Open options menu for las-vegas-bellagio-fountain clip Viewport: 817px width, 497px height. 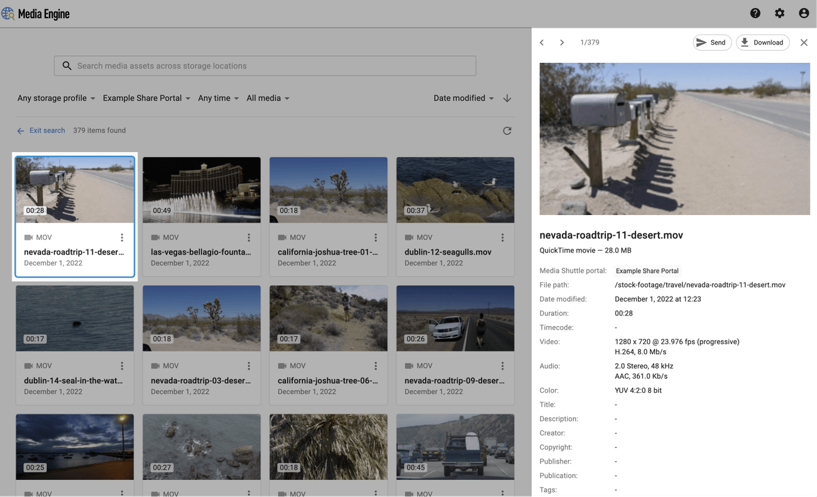pyautogui.click(x=248, y=238)
